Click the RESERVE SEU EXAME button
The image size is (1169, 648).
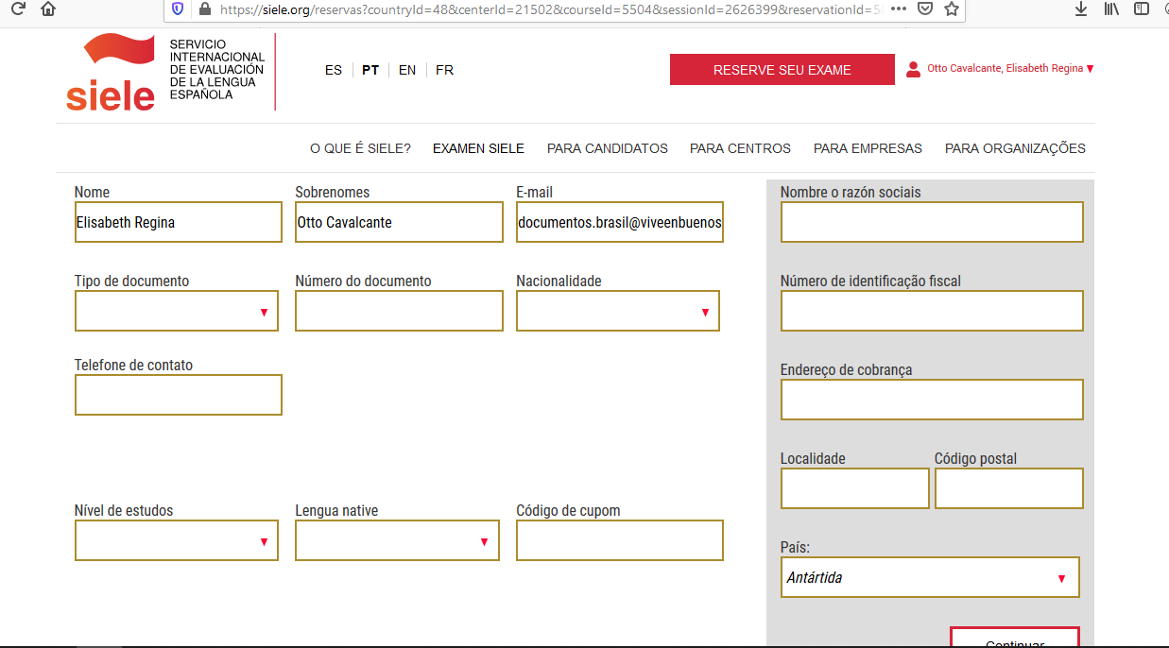point(782,70)
